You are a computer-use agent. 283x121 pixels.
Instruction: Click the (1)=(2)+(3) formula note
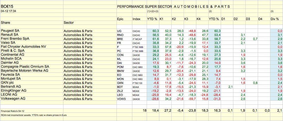tap(153, 11)
